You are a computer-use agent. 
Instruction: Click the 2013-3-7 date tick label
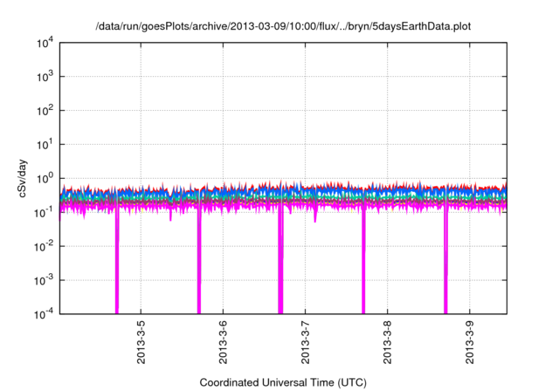pos(305,342)
